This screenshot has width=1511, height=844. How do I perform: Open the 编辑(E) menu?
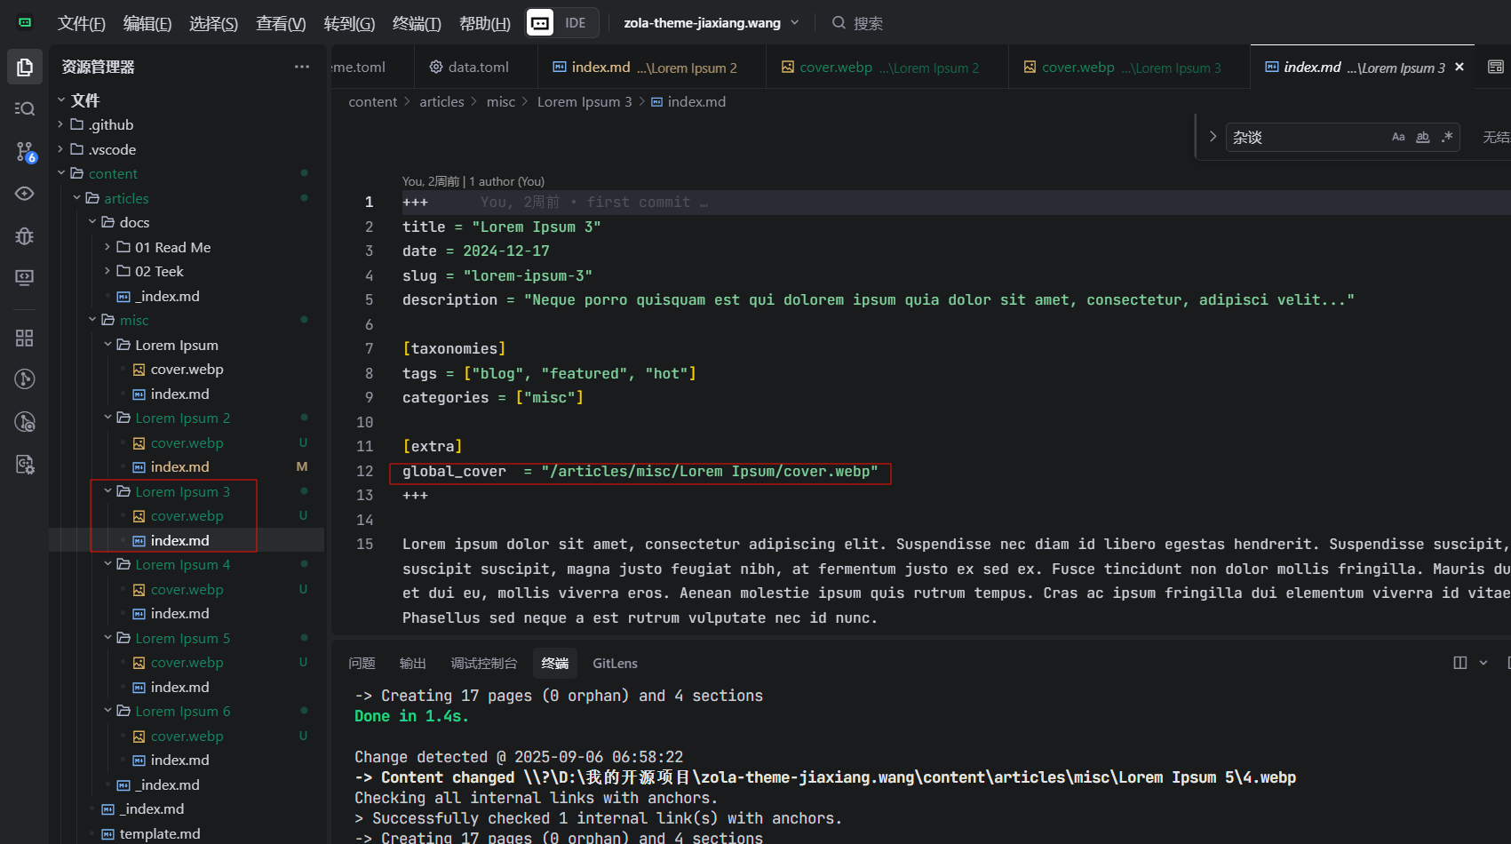point(147,23)
